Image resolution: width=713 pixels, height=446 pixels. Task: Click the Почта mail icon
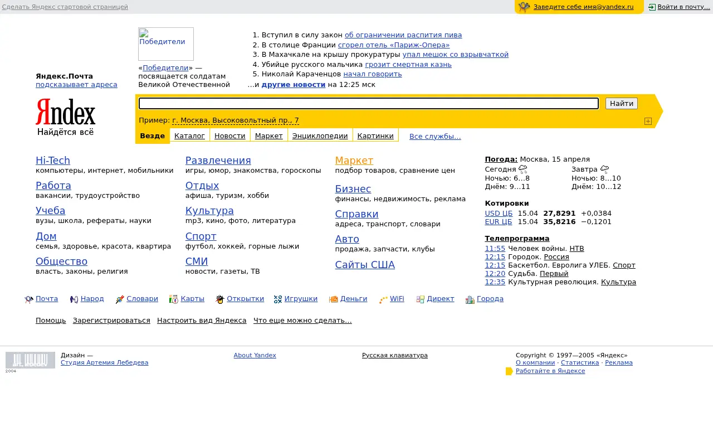pos(29,299)
